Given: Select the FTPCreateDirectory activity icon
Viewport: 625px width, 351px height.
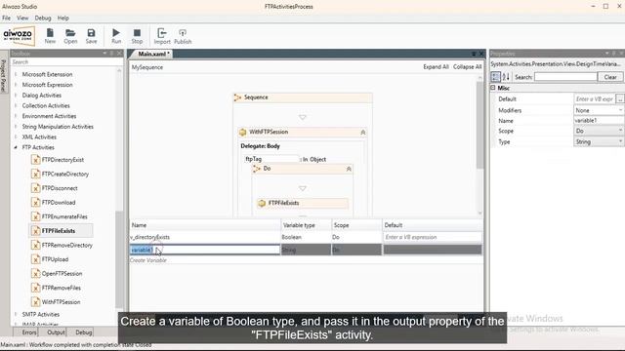Looking at the screenshot, I should tap(35, 175).
